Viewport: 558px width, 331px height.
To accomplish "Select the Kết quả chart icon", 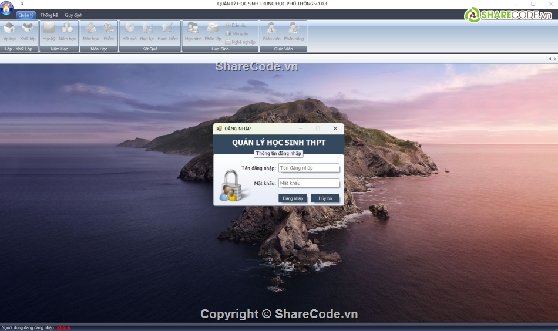I will (x=129, y=31).
